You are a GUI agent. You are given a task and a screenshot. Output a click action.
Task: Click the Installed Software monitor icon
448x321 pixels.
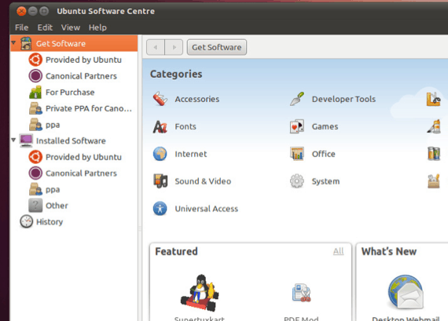tap(26, 140)
